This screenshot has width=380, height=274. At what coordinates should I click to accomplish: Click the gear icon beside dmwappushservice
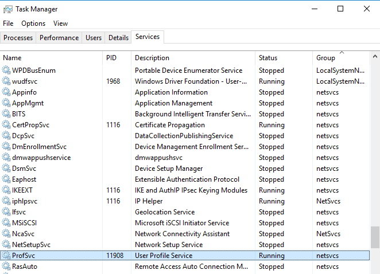click(6, 157)
